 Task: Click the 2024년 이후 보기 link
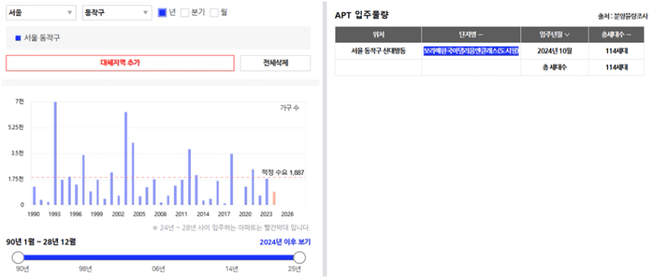[286, 242]
